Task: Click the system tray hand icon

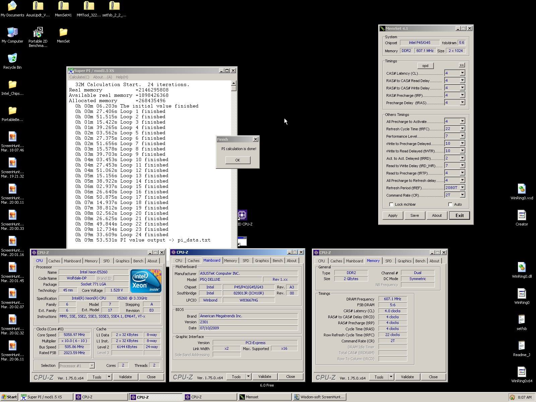Action: (x=512, y=397)
